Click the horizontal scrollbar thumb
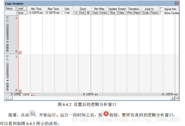This screenshot has width=185, height=126. click(x=10, y=98)
